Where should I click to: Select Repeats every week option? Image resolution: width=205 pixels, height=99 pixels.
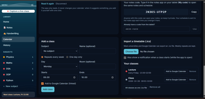pyautogui.click(x=42, y=57)
